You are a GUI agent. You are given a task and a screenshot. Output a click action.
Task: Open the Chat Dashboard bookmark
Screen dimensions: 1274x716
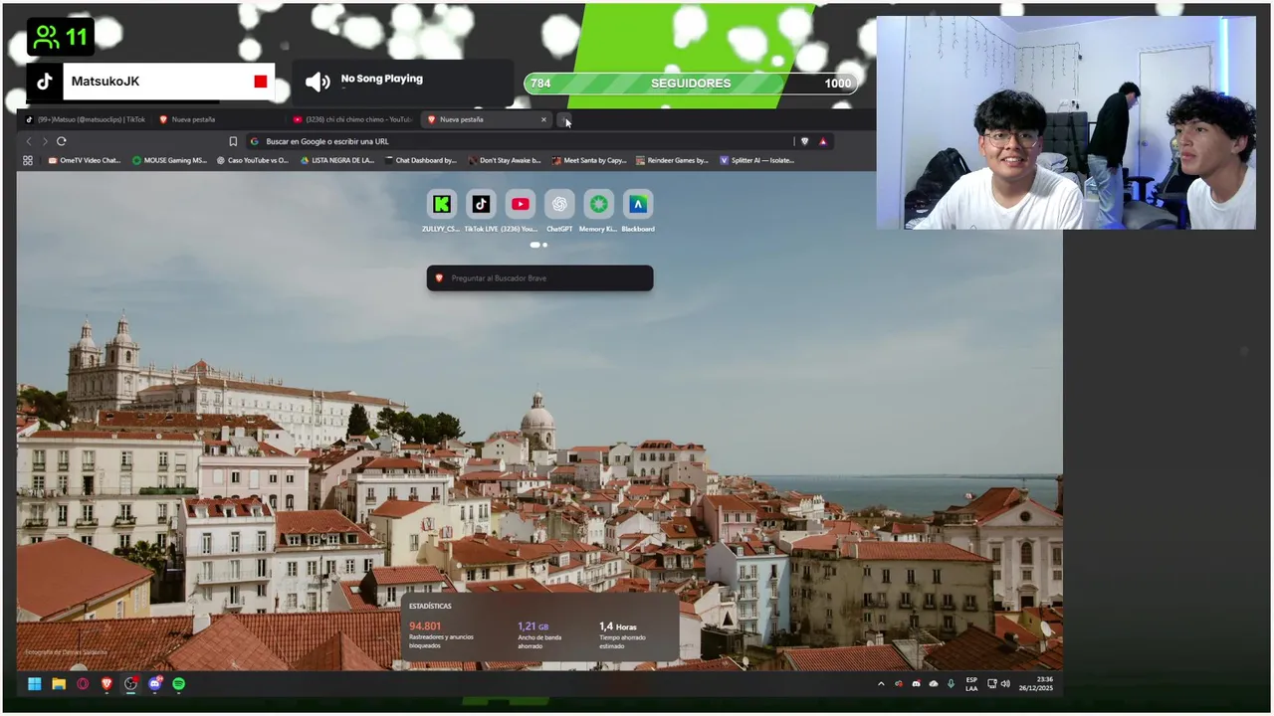click(420, 160)
